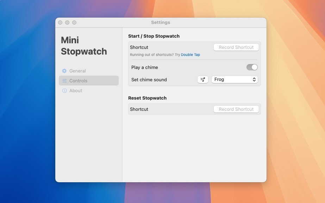Select the Controls tab label
The width and height of the screenshot is (325, 203).
click(x=78, y=81)
